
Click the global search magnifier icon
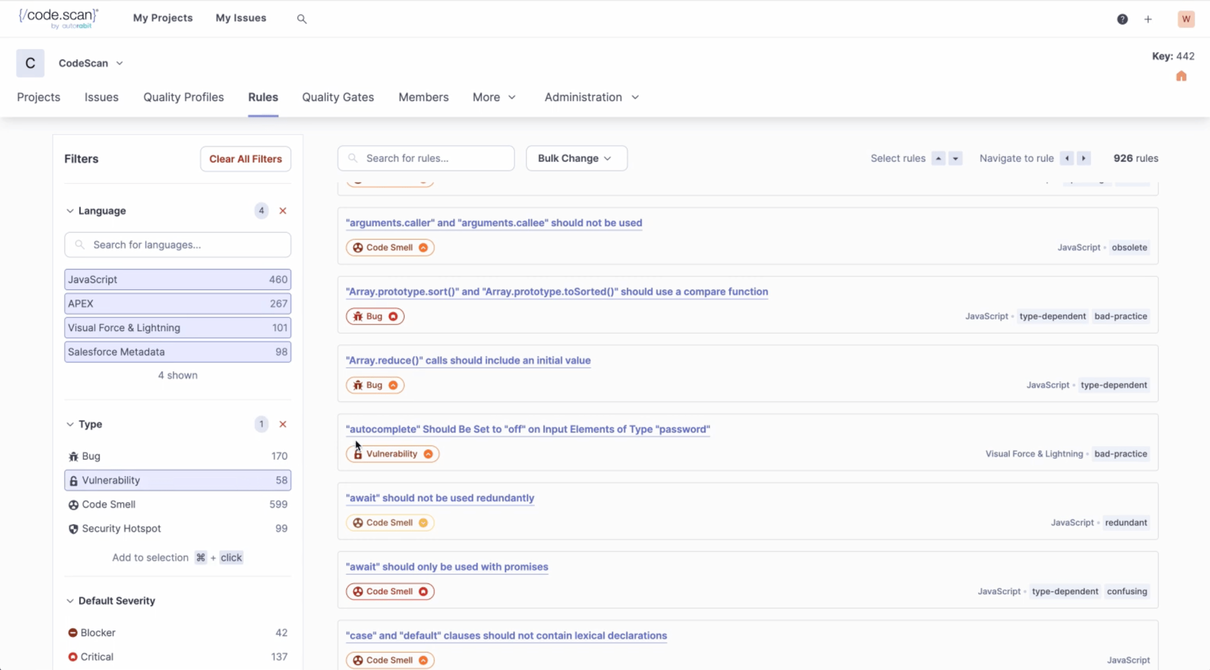301,19
